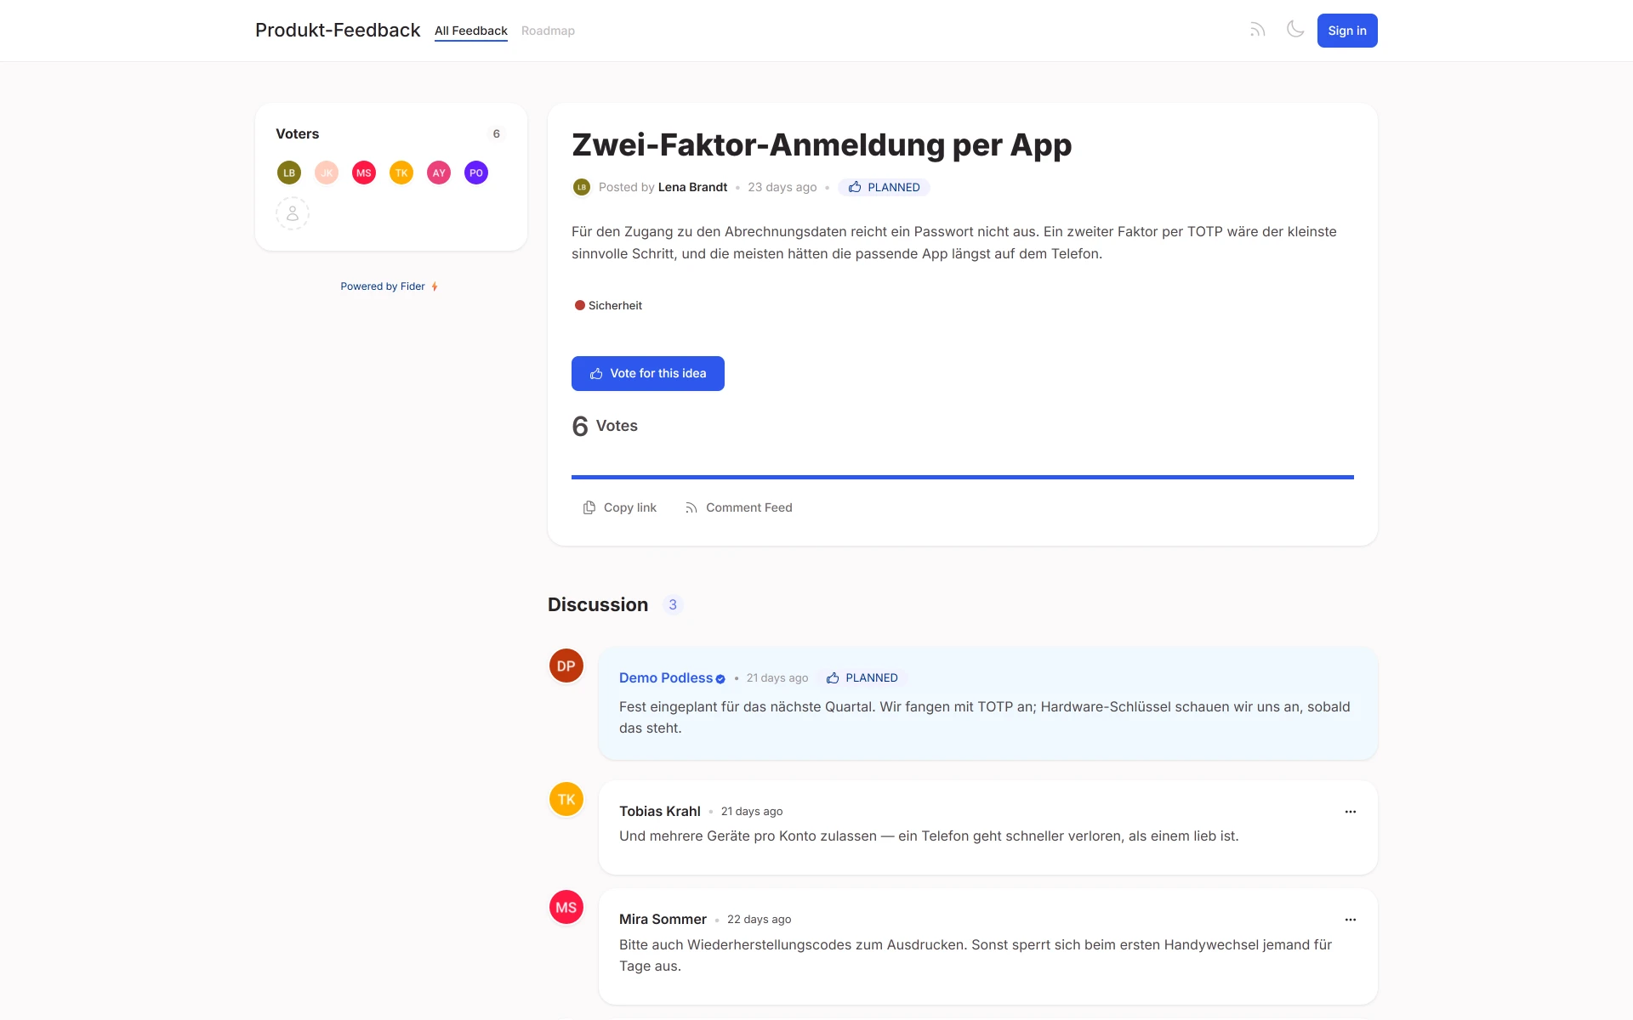Click Mira Sommer's 22 days ago timestamp
Screen dimensions: 1633x1020
tap(760, 919)
